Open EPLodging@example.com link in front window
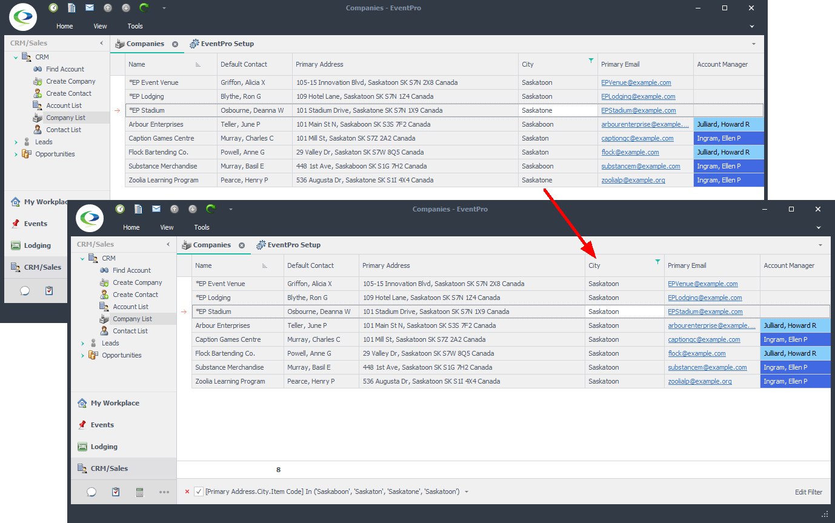The width and height of the screenshot is (835, 523). click(705, 298)
